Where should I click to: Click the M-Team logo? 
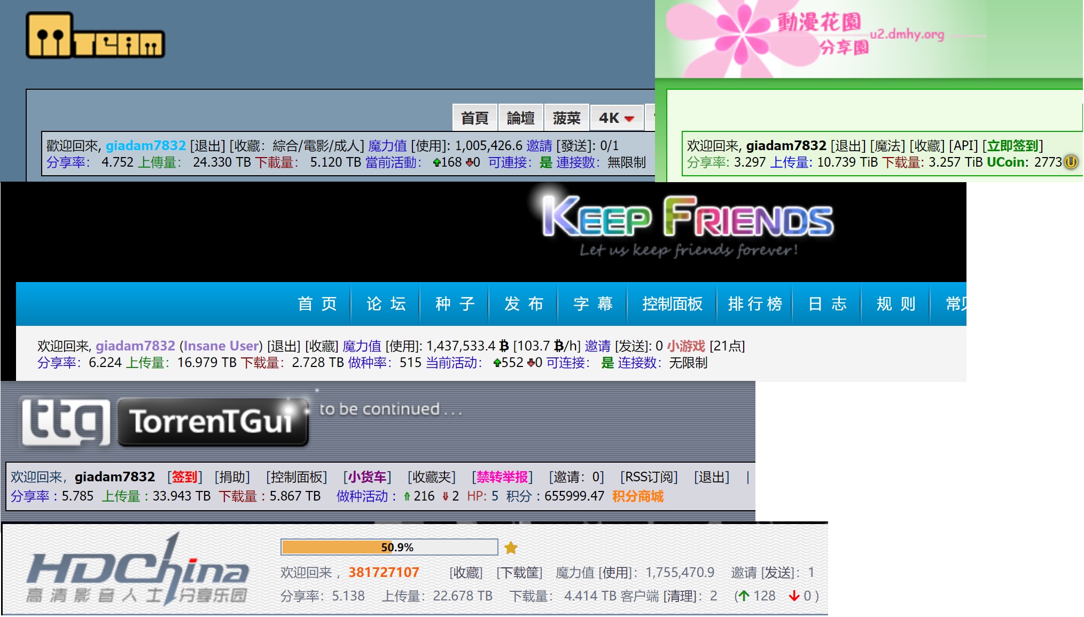(95, 36)
